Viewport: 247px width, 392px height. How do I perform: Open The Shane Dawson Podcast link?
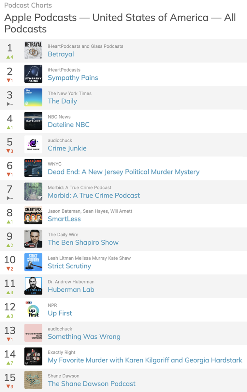[x=92, y=384]
